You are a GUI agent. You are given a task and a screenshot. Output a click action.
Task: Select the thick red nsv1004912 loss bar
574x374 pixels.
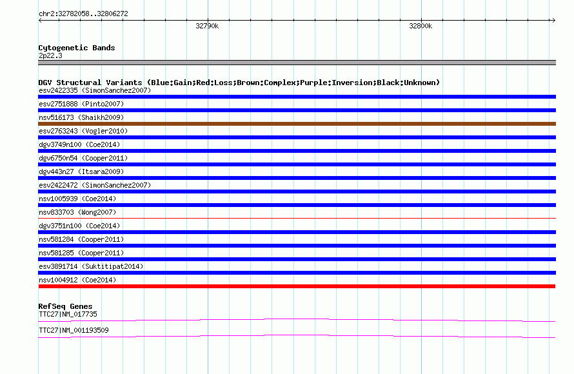pyautogui.click(x=297, y=286)
